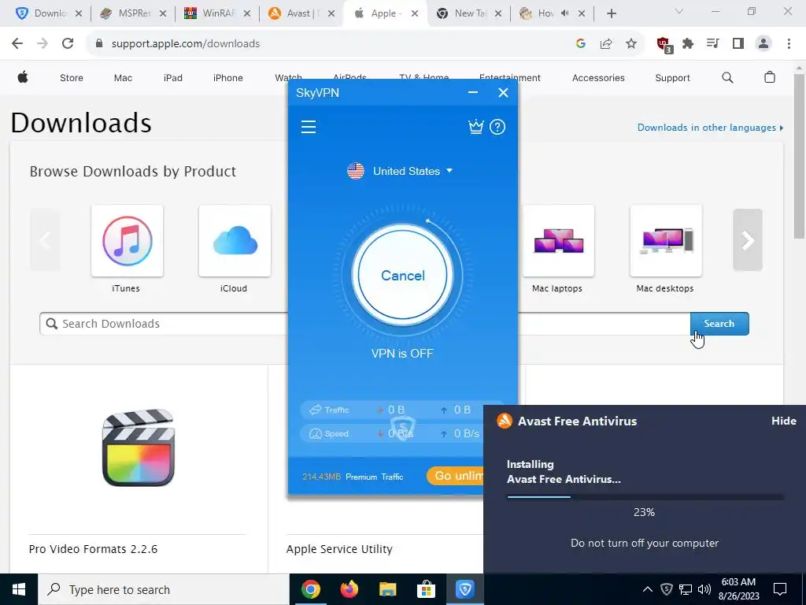Open the Chrome profile avatar

763,44
